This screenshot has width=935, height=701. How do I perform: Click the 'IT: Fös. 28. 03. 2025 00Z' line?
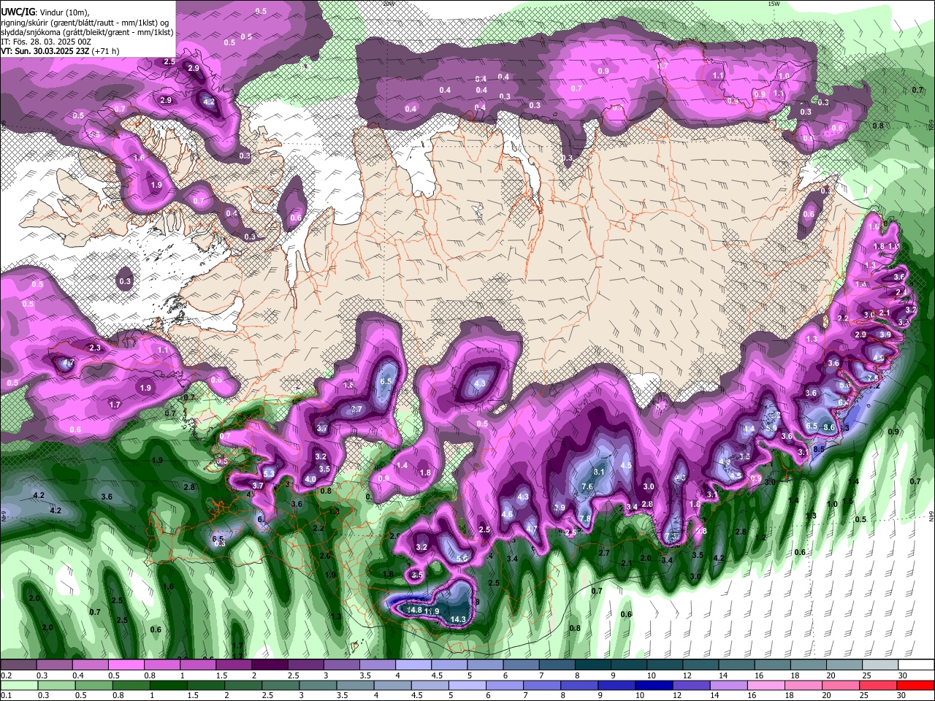pyautogui.click(x=46, y=42)
